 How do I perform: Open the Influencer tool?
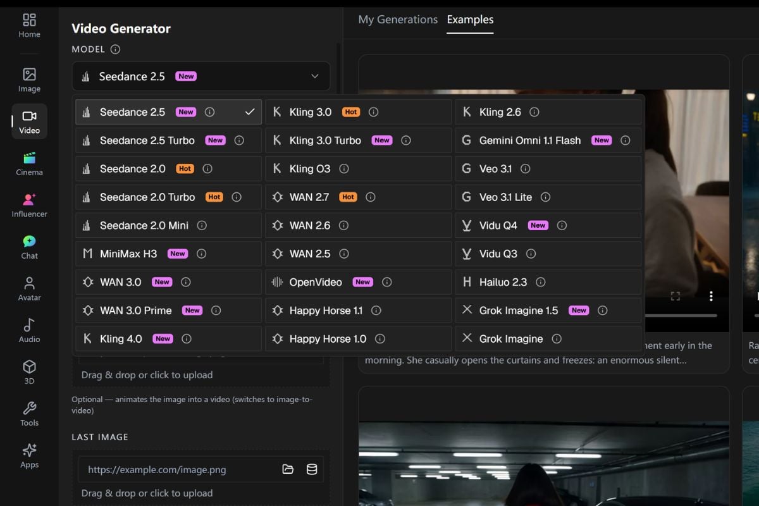click(x=29, y=206)
